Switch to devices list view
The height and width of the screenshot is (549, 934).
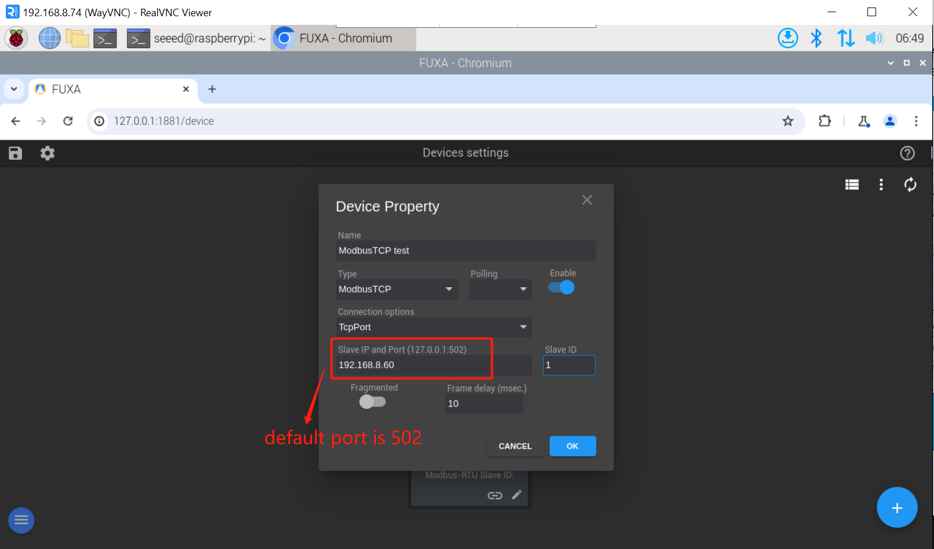coord(852,185)
